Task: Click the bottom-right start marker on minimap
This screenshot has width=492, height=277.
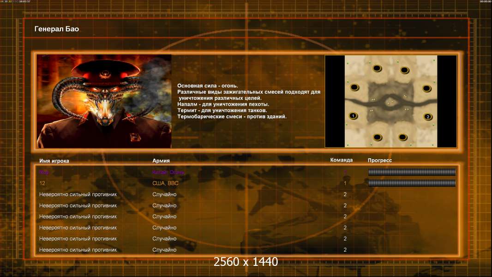Action: click(402, 137)
